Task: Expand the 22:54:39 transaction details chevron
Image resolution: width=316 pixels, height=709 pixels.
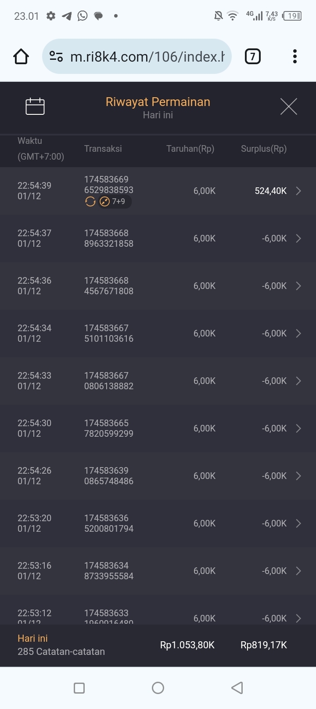Action: [x=298, y=191]
